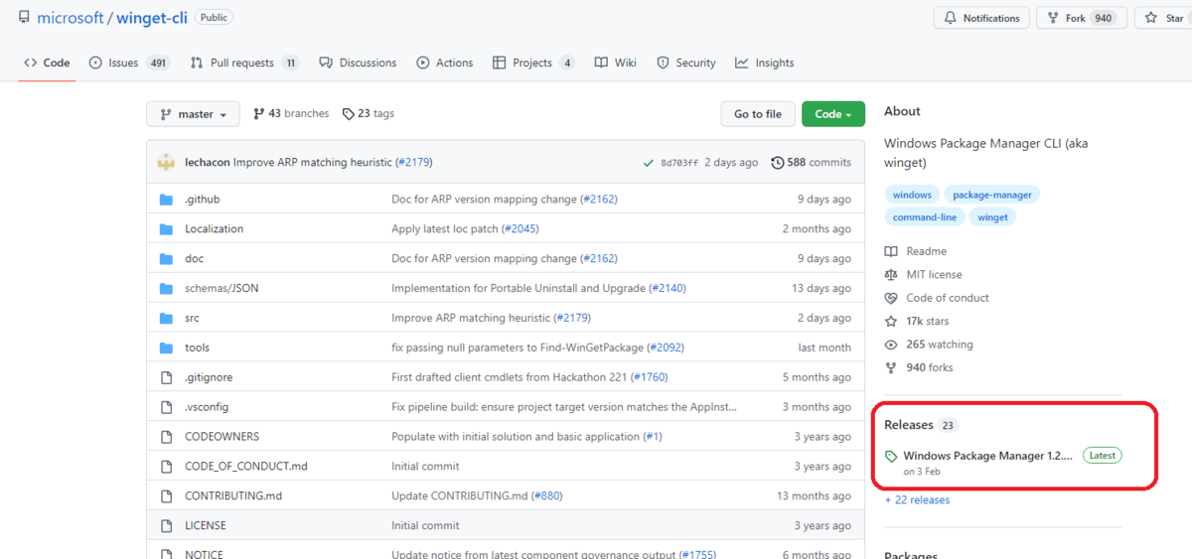Open pull request #2140 link
Viewport: 1192px width, 559px height.
[x=668, y=288]
